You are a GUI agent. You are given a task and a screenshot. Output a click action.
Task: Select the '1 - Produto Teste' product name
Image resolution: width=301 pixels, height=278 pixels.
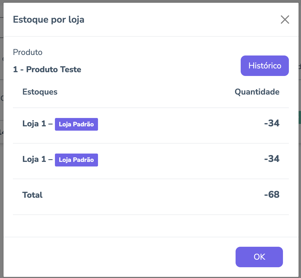pos(47,69)
